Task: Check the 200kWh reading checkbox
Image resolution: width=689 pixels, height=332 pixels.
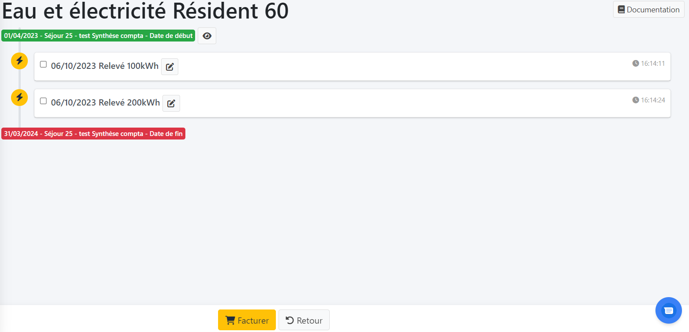Action: [43, 101]
